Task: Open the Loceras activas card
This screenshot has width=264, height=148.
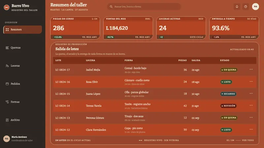Action: (181, 28)
